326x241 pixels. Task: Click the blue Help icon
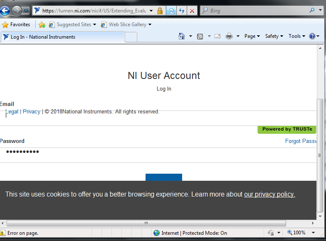(312, 36)
